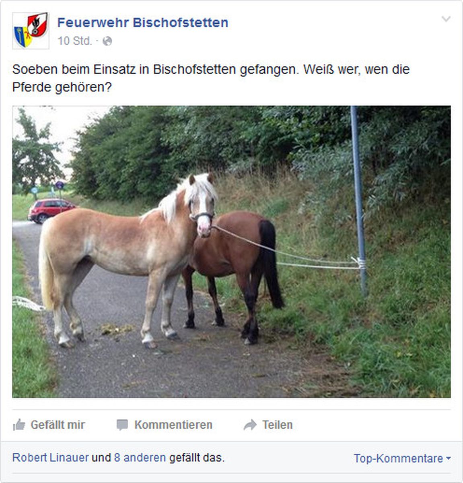The image size is (463, 483).
Task: Open the 10 Std. timestamp link
Action: pyautogui.click(x=75, y=41)
